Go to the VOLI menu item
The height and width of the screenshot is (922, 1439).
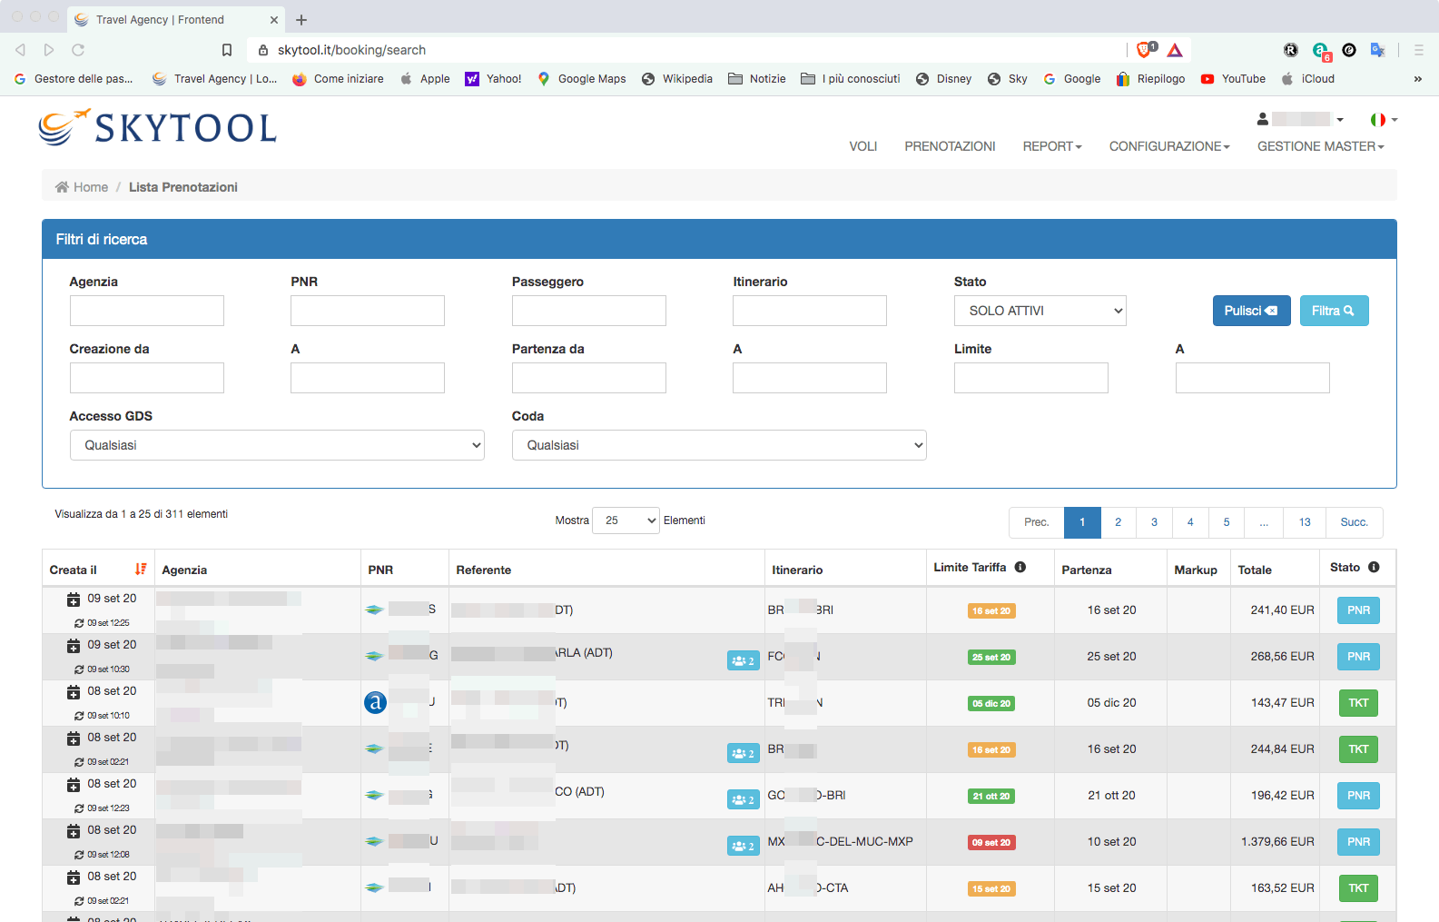[862, 146]
